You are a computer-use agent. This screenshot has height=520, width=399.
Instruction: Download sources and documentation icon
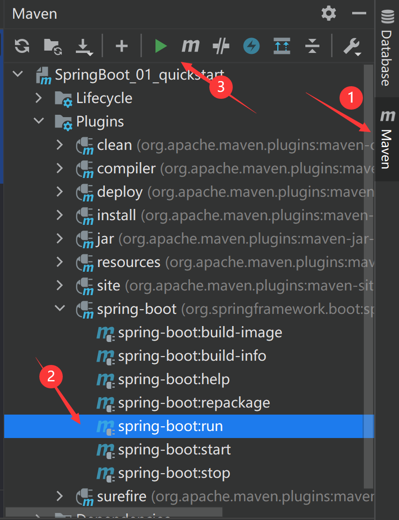coord(84,46)
